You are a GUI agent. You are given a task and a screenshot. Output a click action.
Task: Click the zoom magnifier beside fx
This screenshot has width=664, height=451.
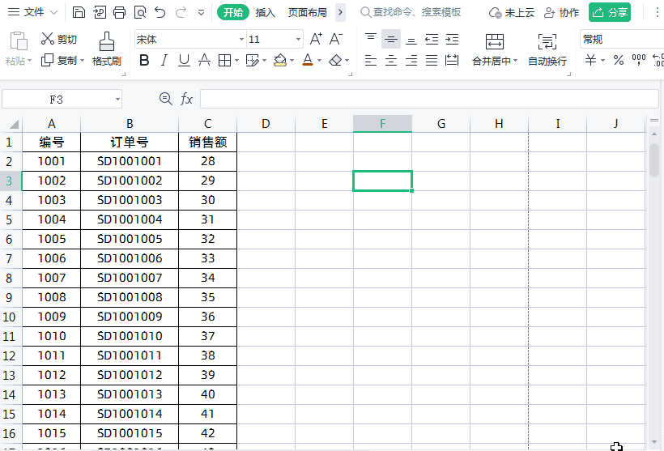tap(165, 99)
